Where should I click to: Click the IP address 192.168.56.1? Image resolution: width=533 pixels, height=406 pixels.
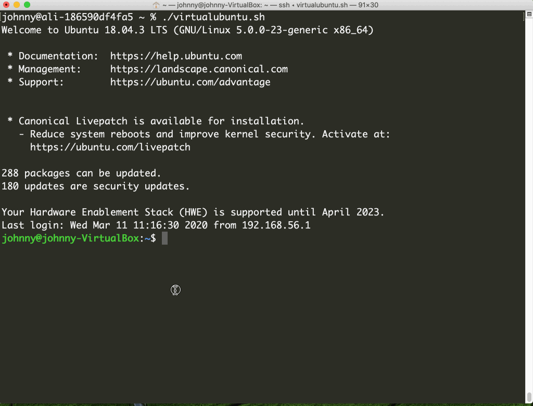[x=276, y=225]
